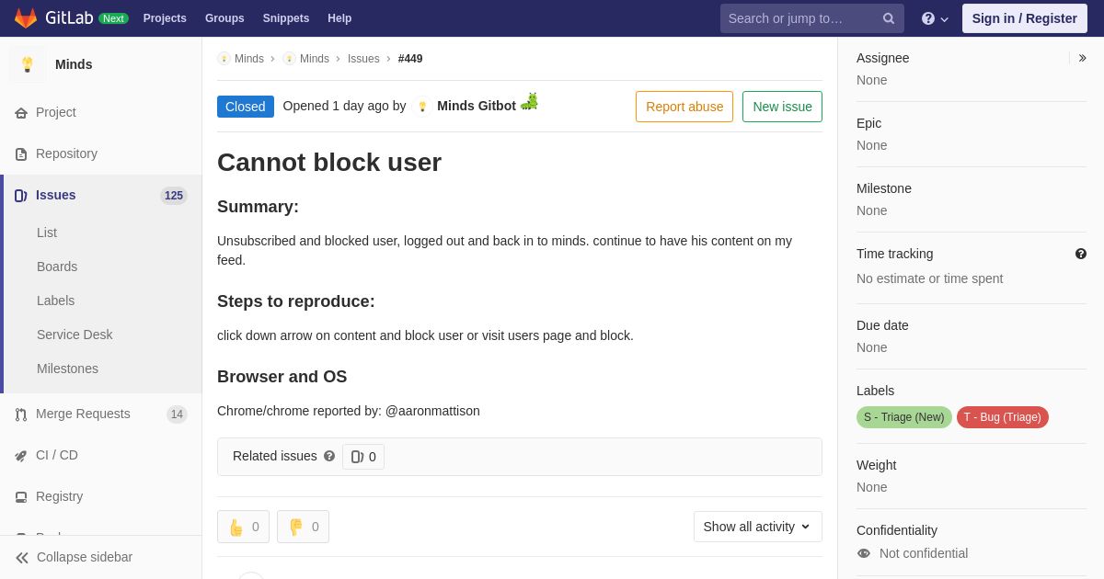Click the CI / CD rocket icon
This screenshot has height=579, width=1104.
(x=21, y=456)
